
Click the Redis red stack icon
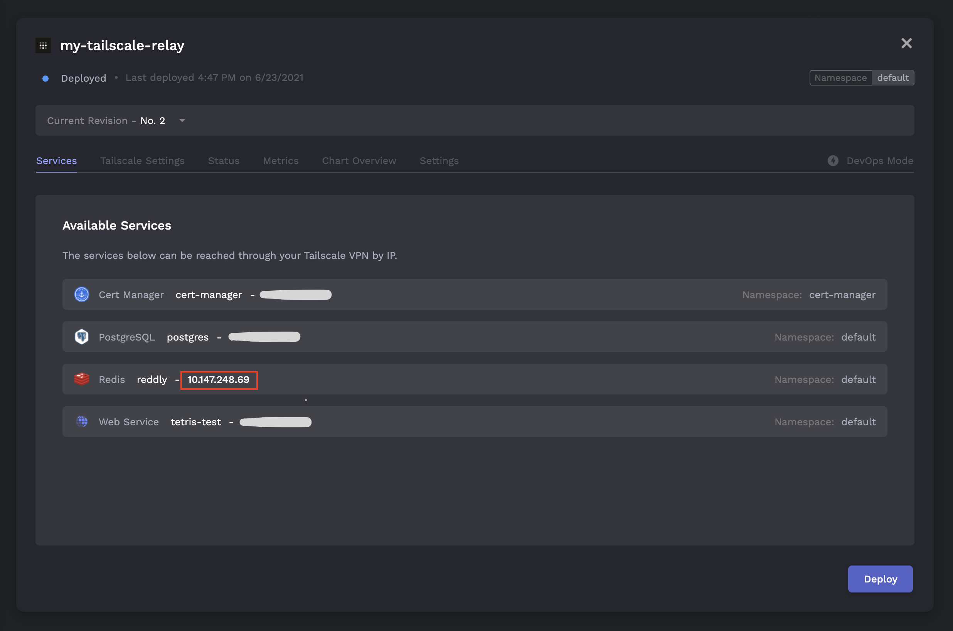[82, 379]
